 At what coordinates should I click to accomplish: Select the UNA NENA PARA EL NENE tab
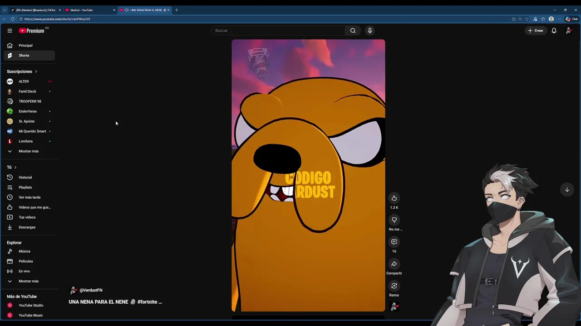144,10
